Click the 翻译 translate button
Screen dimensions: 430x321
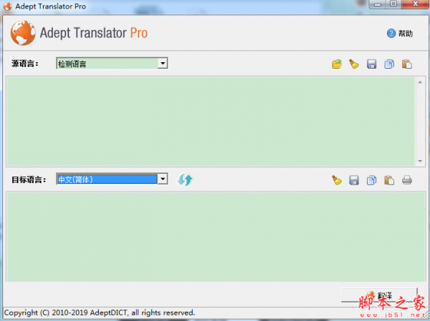[x=379, y=295]
